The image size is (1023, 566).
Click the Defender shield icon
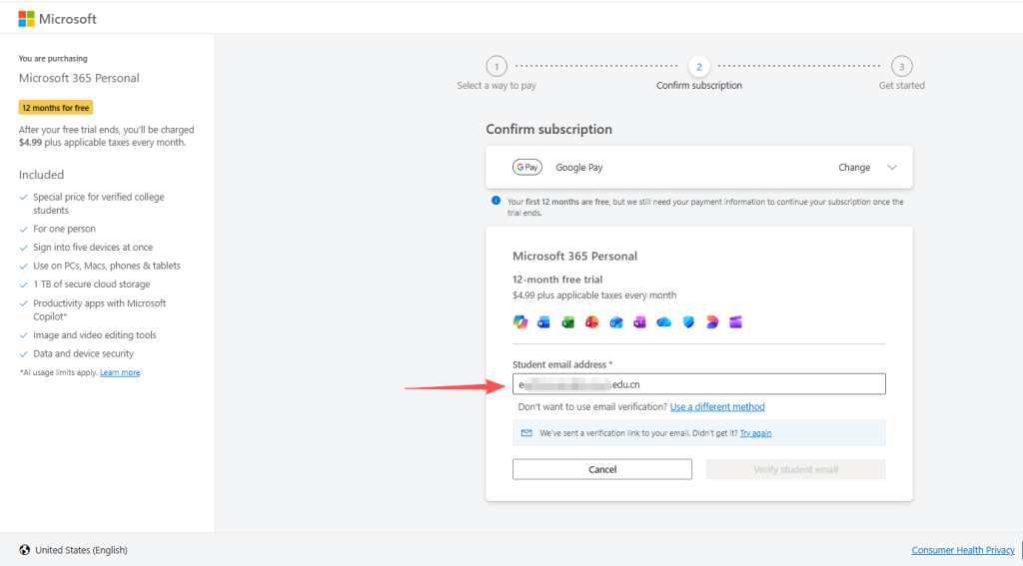pos(687,321)
